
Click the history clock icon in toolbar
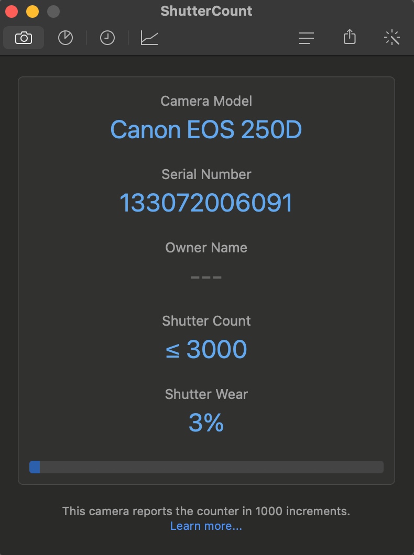point(107,37)
